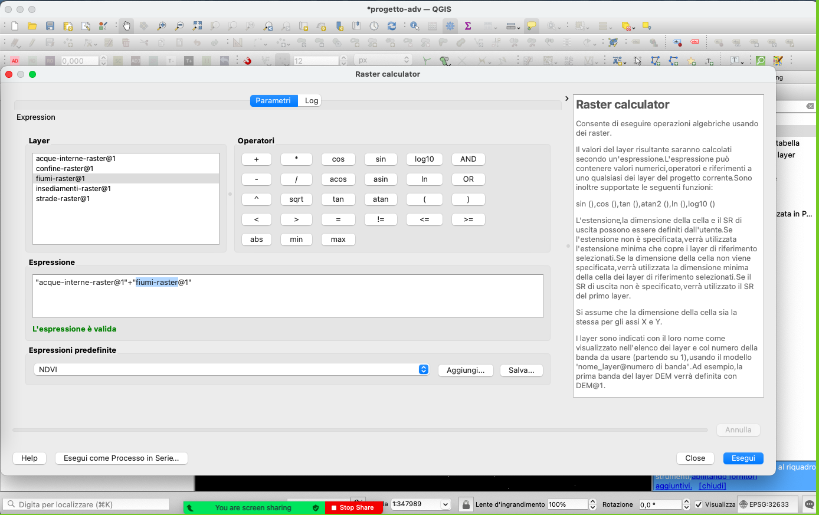
Task: Toggle the Visualizza render checkbox
Action: 699,504
